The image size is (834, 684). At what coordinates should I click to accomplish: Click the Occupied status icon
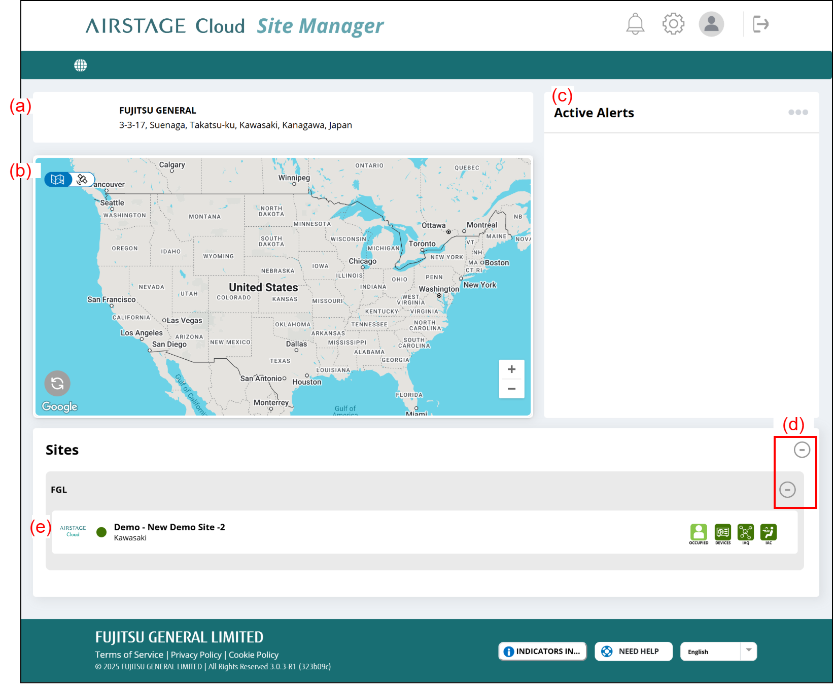[x=699, y=533]
